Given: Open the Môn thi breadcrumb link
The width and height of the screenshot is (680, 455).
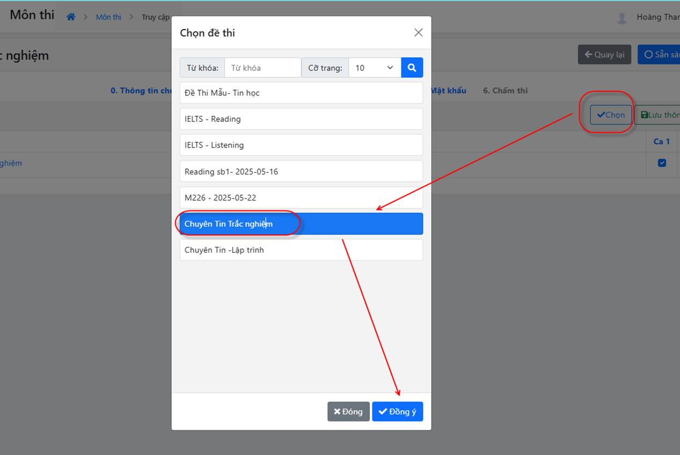Looking at the screenshot, I should (x=108, y=17).
